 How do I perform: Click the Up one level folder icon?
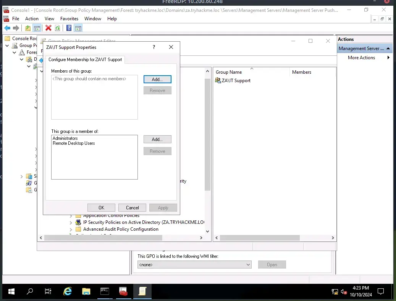point(28,28)
